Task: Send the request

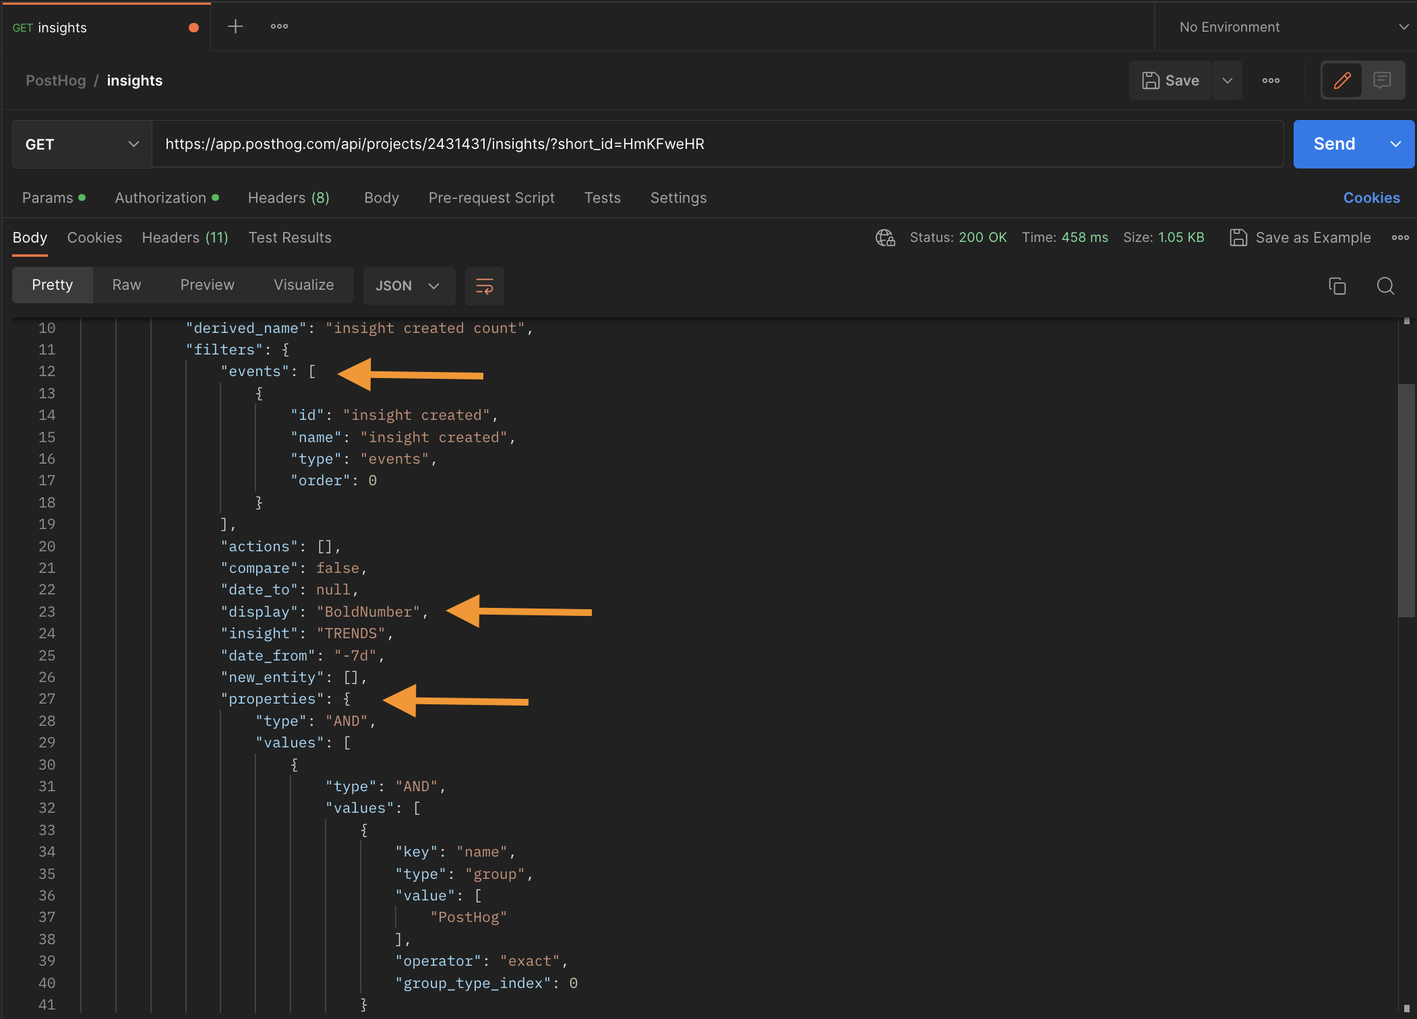Action: pyautogui.click(x=1333, y=144)
